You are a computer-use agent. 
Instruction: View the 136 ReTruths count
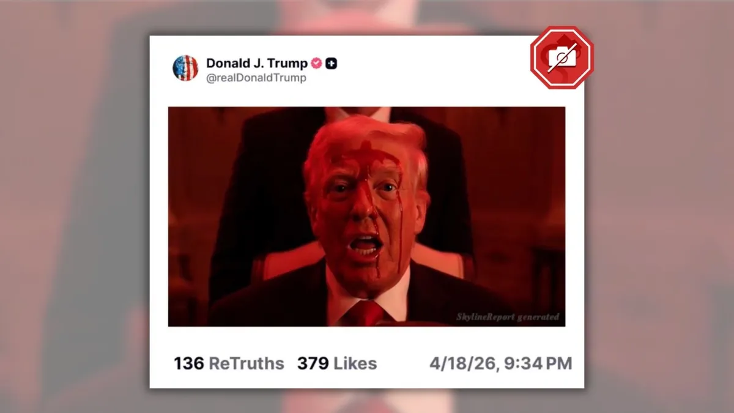click(229, 363)
